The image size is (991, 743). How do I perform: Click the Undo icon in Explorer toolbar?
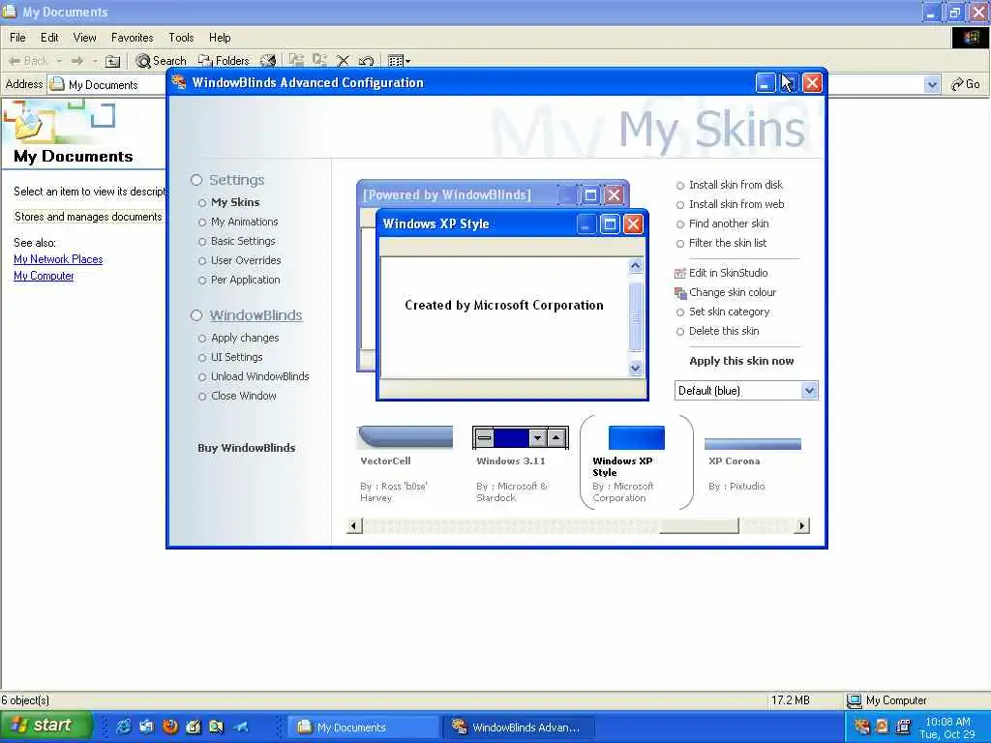click(366, 61)
